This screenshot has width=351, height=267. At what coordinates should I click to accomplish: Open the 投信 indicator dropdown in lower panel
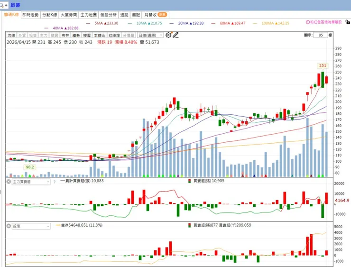coord(31,226)
